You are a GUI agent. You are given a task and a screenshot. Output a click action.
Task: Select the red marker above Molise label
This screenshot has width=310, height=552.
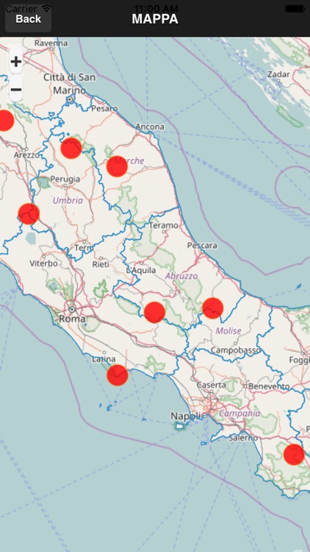(213, 308)
